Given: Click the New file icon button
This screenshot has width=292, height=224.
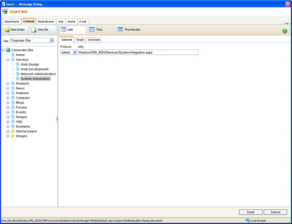Looking at the screenshot, I should pyautogui.click(x=34, y=30).
